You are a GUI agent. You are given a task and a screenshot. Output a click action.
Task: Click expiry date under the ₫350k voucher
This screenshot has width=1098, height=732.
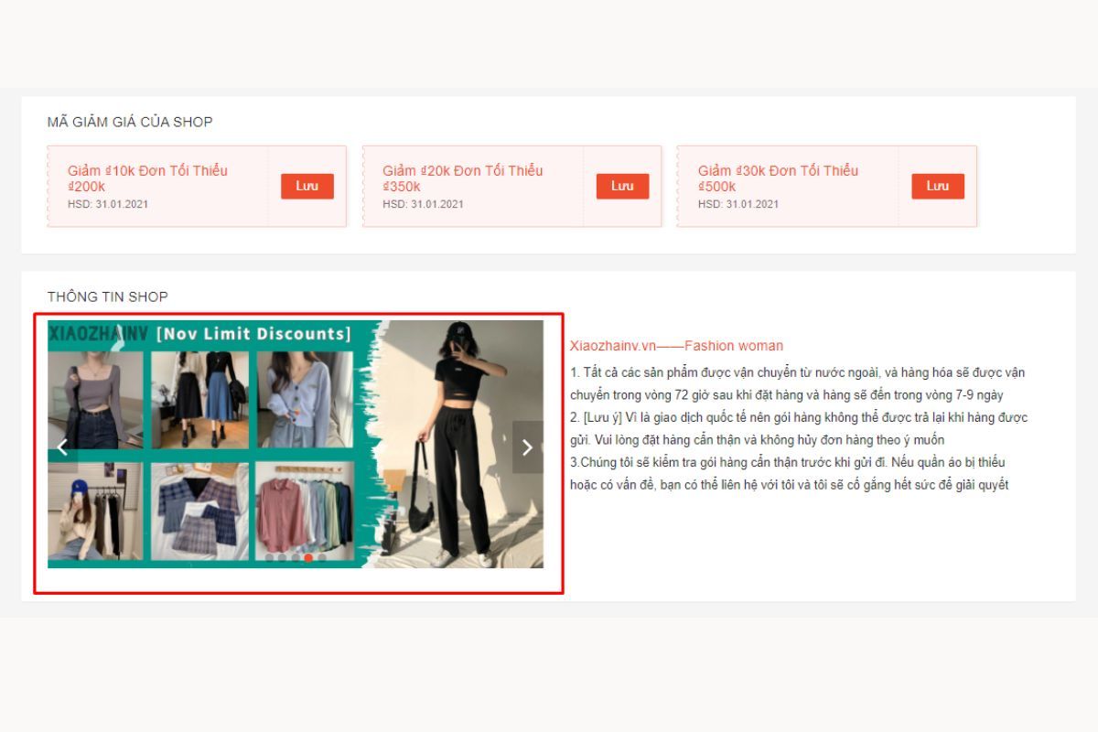(x=423, y=204)
